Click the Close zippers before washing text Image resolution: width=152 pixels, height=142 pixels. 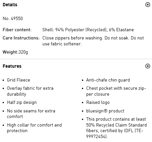tap(93, 41)
